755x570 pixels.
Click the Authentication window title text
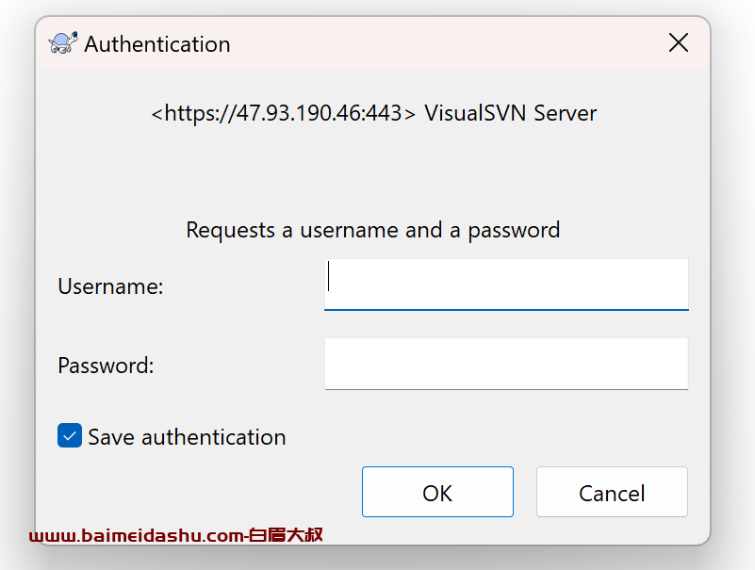(157, 44)
